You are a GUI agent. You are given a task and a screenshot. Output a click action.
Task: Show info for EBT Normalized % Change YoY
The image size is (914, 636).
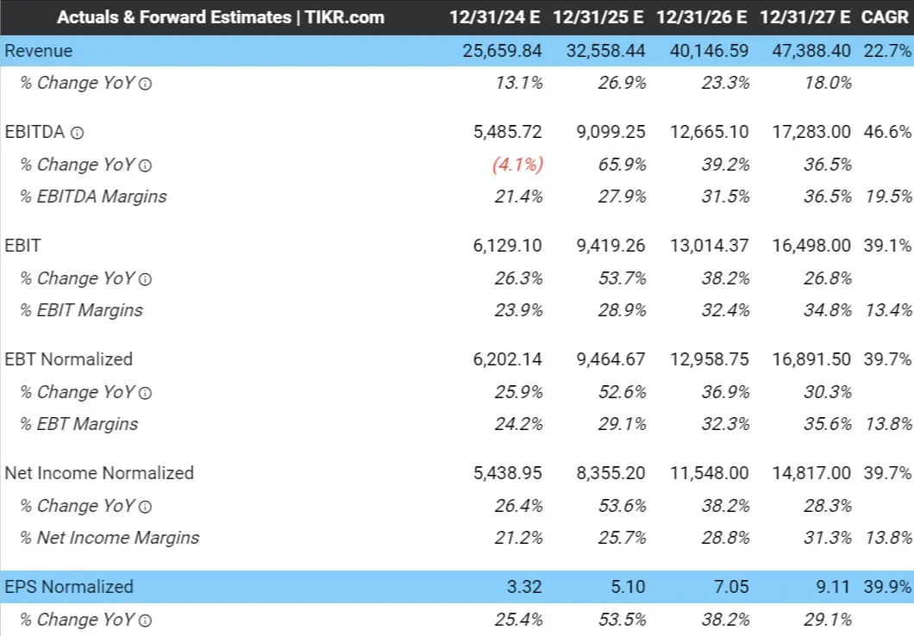pos(145,393)
